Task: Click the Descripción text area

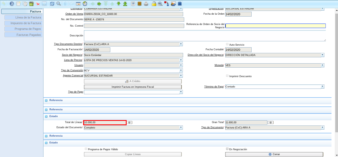Action: pos(205,36)
